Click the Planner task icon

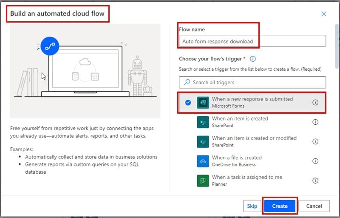coord(203,181)
